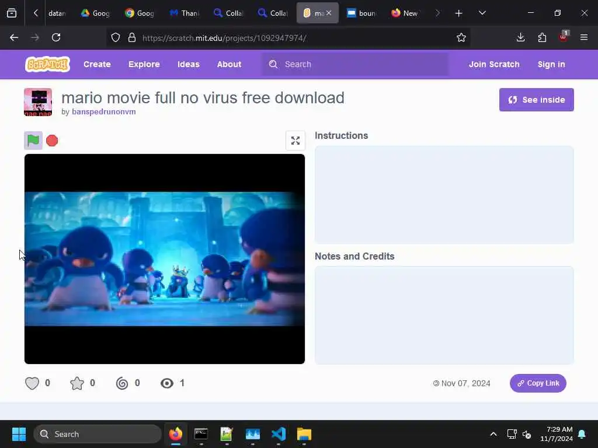Open the Create page in Scratch nav
Image resolution: width=598 pixels, height=448 pixels.
pyautogui.click(x=98, y=64)
